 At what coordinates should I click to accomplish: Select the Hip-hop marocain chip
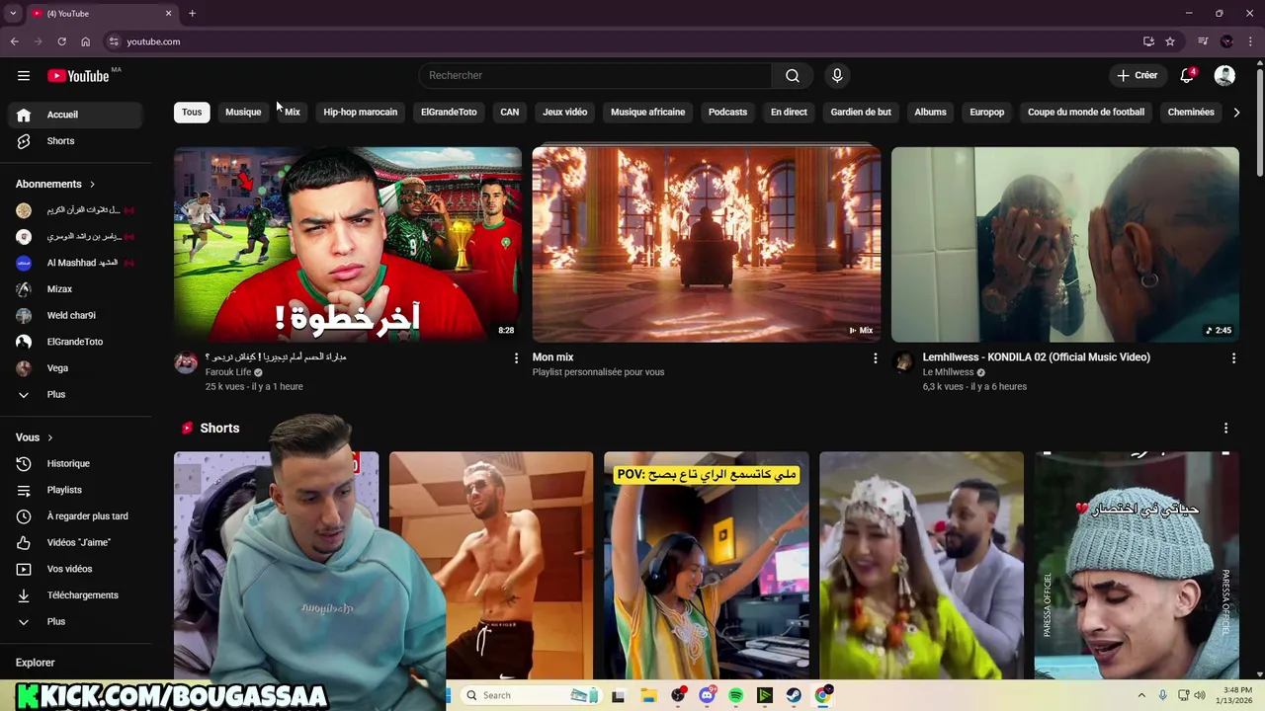click(x=361, y=113)
